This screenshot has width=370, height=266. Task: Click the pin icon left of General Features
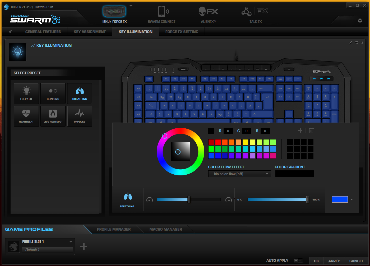tap(10, 31)
